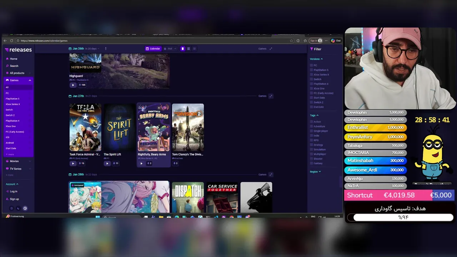Open All products in the sidebar
This screenshot has height=257, width=457.
click(15, 73)
